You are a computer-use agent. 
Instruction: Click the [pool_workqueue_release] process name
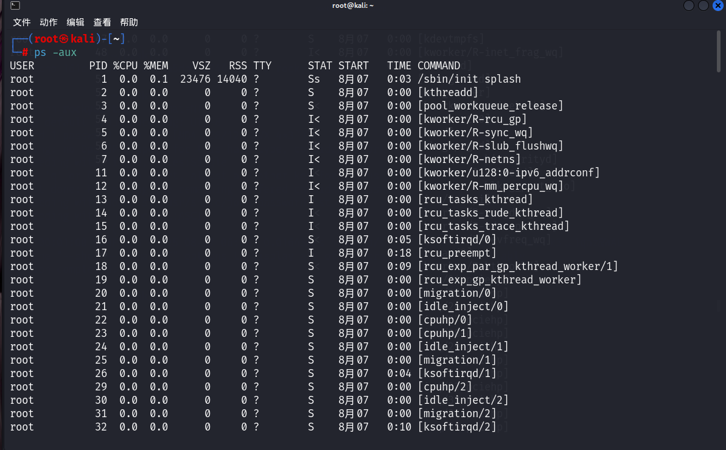490,106
